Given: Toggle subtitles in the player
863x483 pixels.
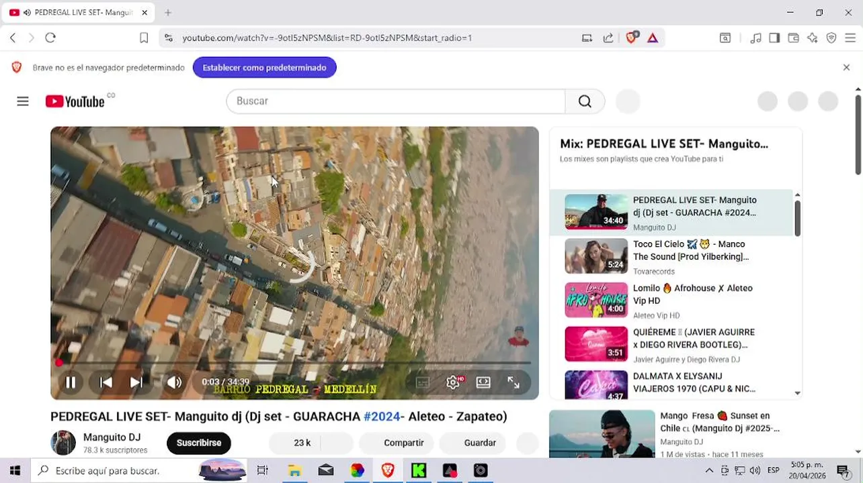Looking at the screenshot, I should [x=423, y=382].
